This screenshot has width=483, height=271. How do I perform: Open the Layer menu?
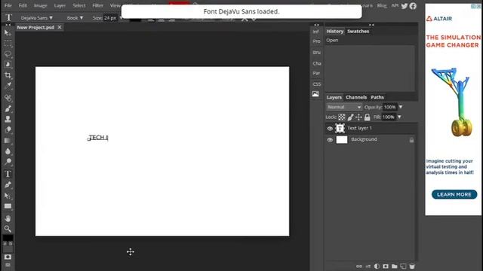[60, 5]
